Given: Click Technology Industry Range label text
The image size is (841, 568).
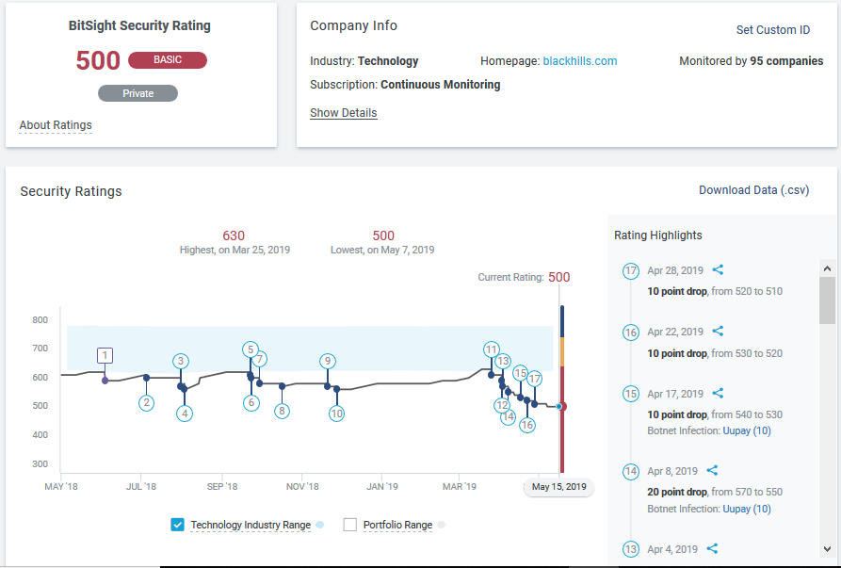Looking at the screenshot, I should (251, 525).
